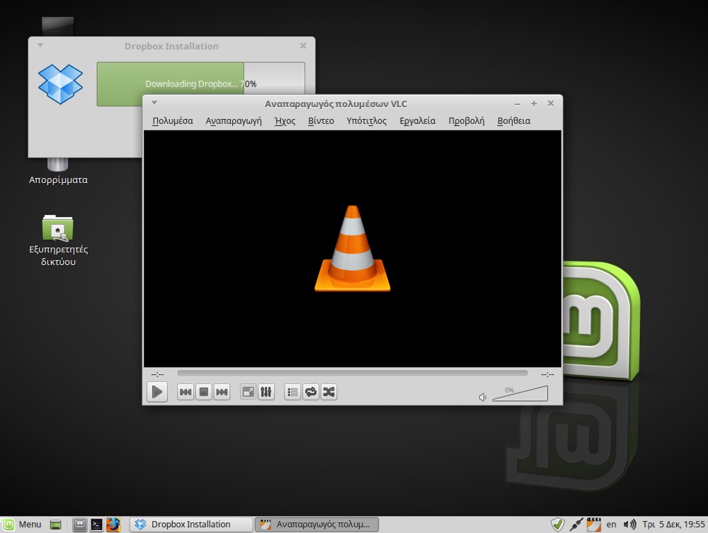Image resolution: width=708 pixels, height=533 pixels.
Task: Click the Dropbox logo in the installer
Action: point(60,84)
